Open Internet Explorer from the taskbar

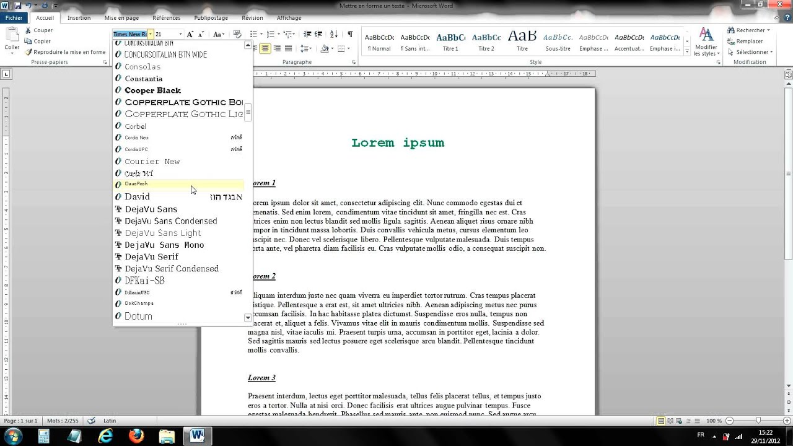point(105,435)
